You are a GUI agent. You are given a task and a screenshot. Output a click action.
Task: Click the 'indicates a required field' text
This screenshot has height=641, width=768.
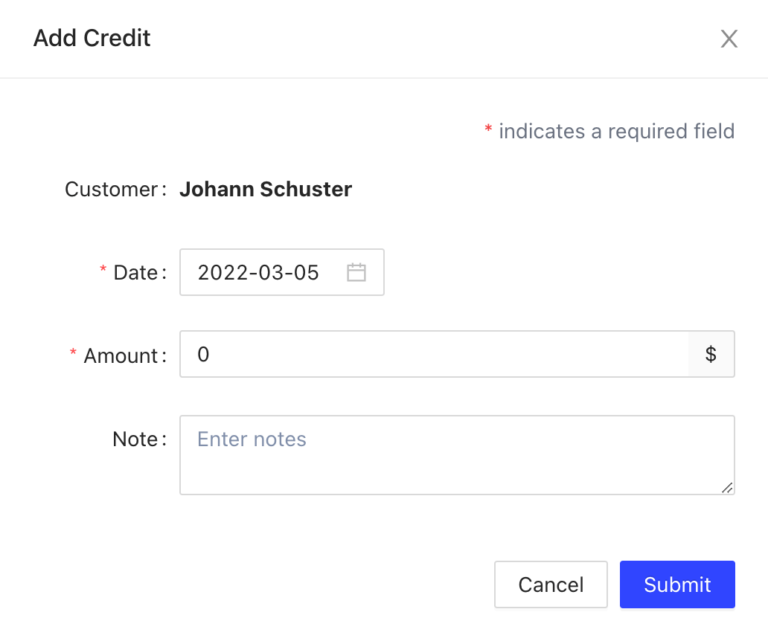coord(616,132)
